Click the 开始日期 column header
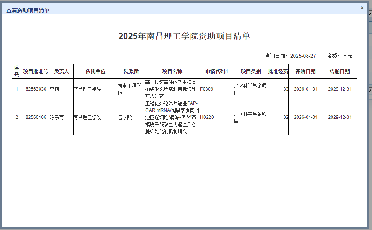Viewport: 372px width, 230px height. point(305,71)
